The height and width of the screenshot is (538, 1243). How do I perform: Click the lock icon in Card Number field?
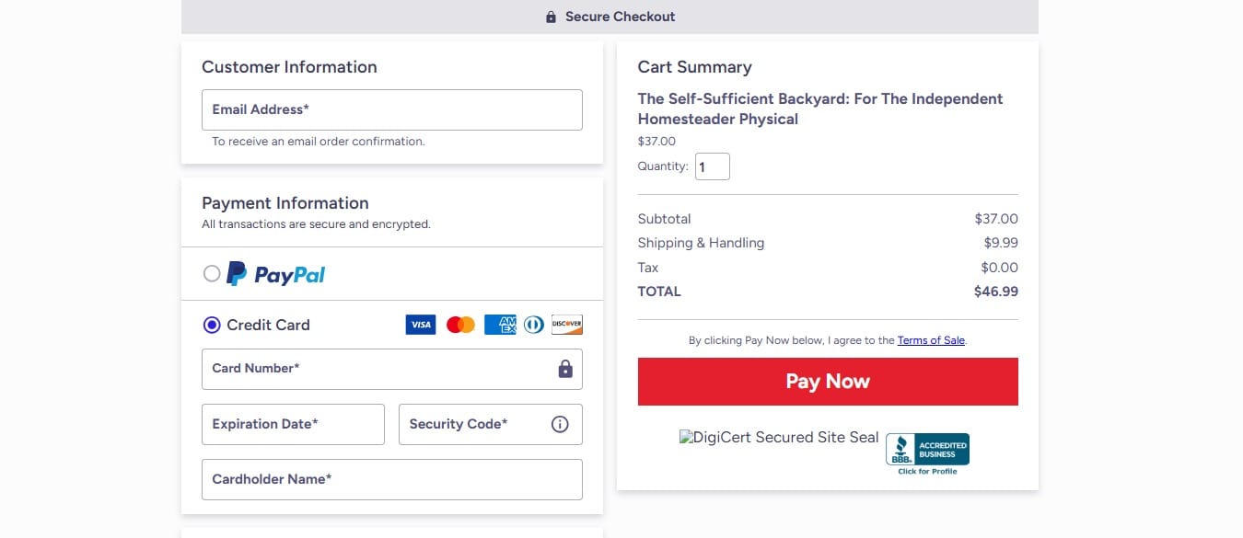tap(565, 369)
